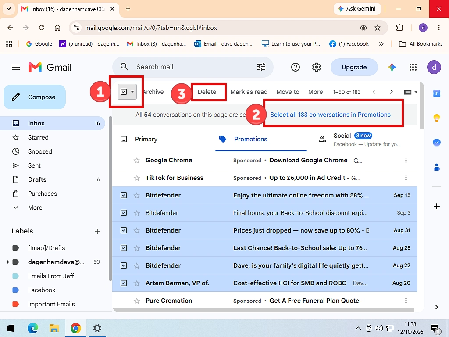This screenshot has width=449, height=337.
Task: Switch to Promotions tab
Action: pos(261,139)
